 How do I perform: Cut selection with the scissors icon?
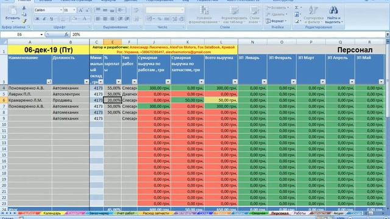[x=24, y=8]
